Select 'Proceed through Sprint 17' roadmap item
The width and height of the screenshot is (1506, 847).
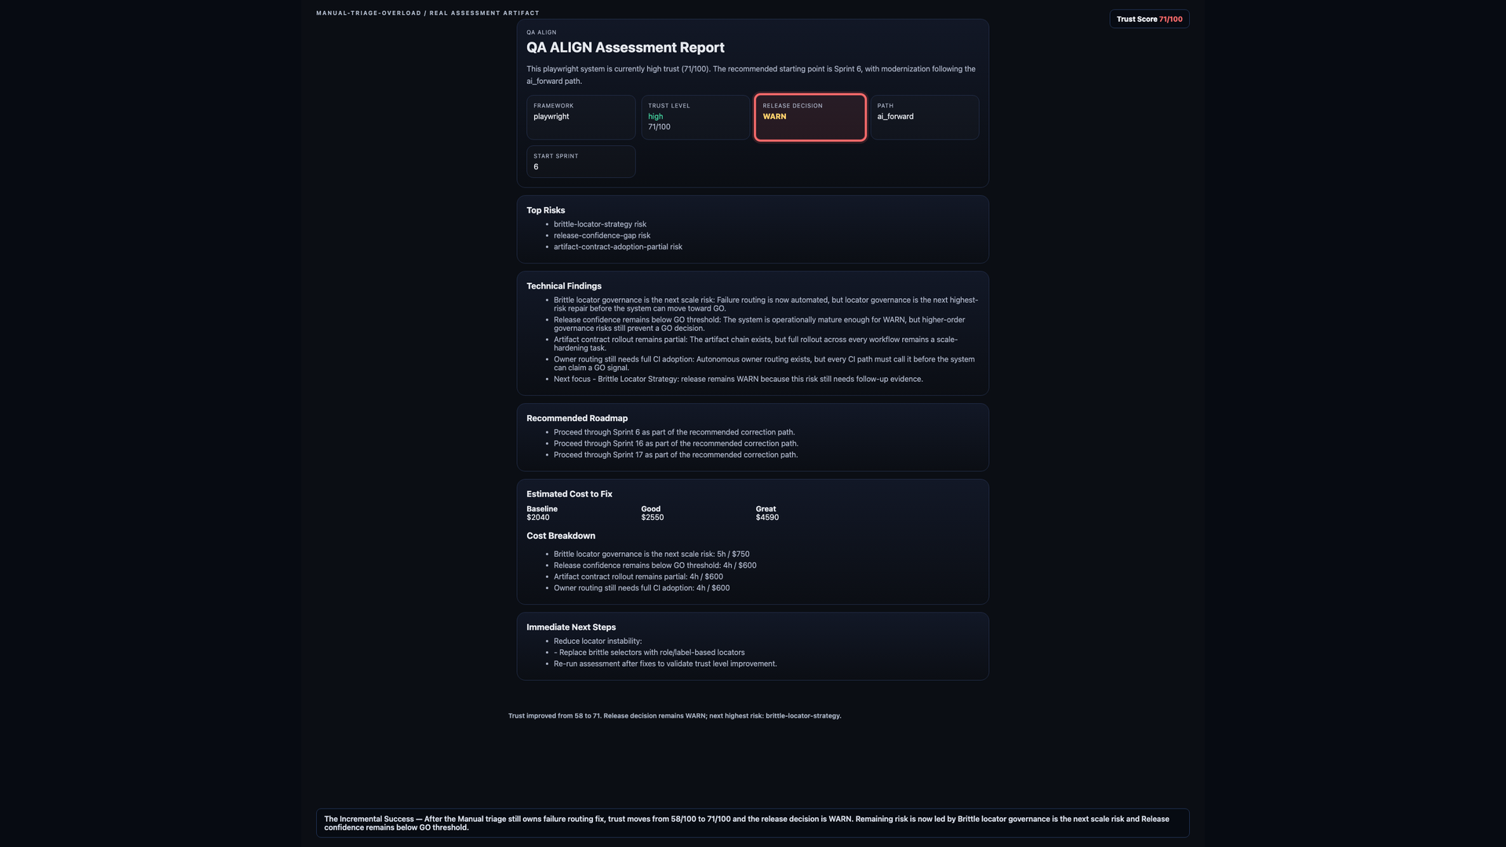pos(676,455)
